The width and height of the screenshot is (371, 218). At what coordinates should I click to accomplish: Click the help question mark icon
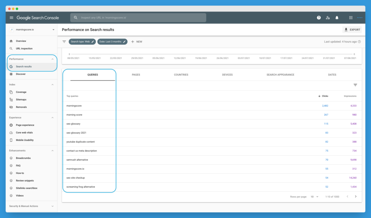click(319, 18)
